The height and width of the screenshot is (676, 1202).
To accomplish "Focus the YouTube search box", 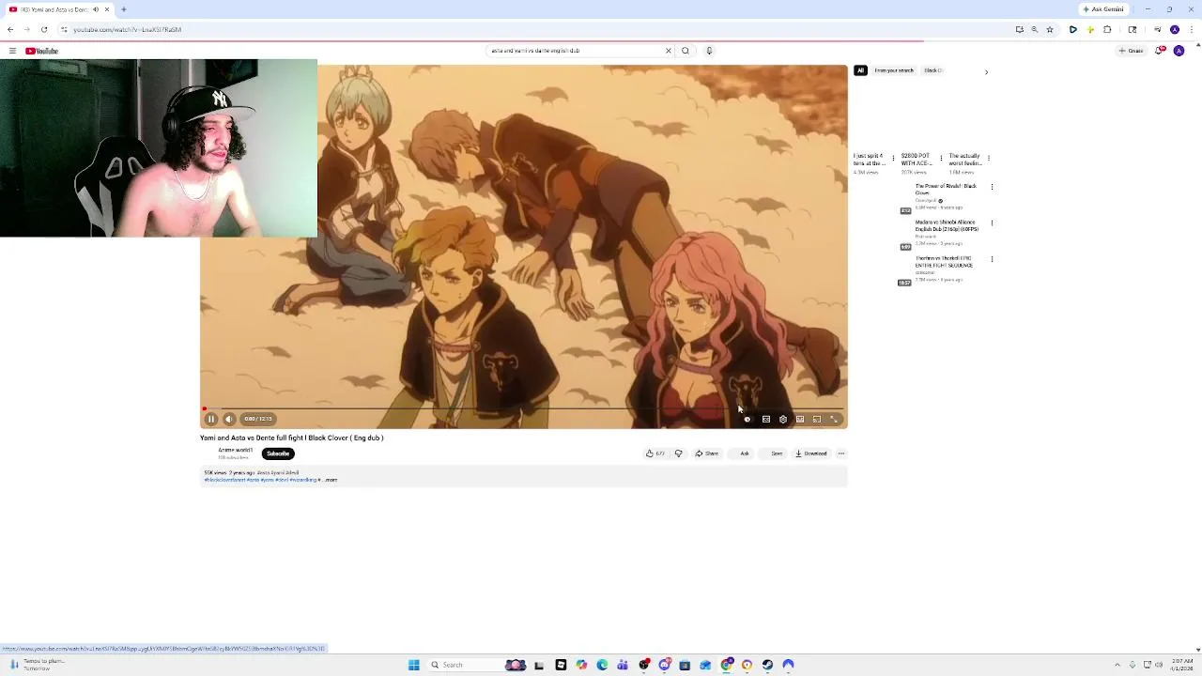I will click(575, 51).
